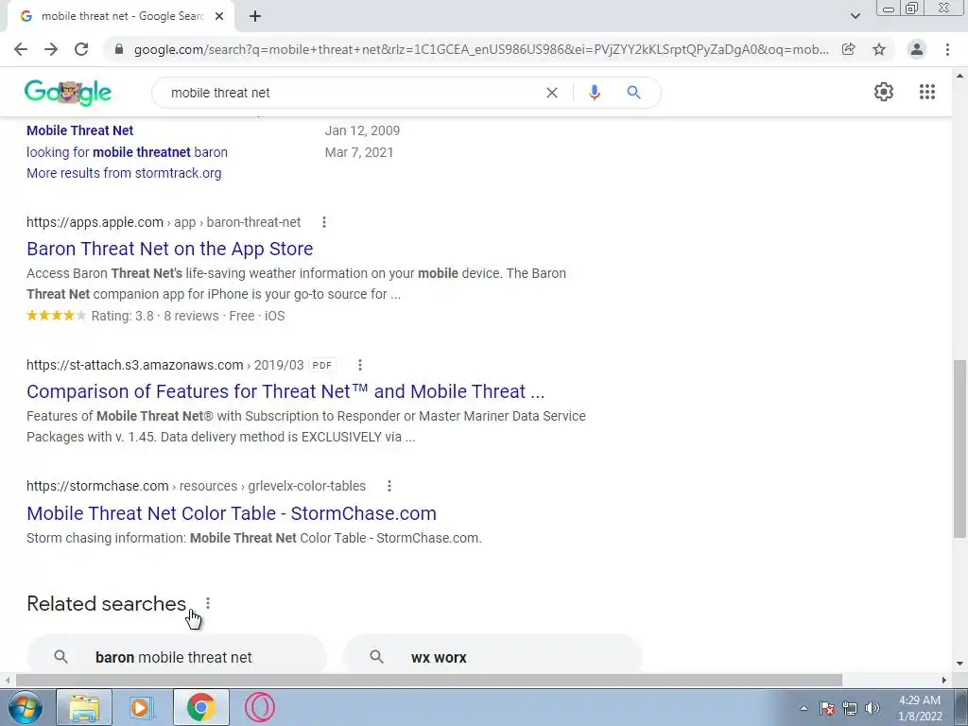Click 'Jan 12, 2009' date text
Viewport: 968px width, 726px height.
[x=362, y=130]
